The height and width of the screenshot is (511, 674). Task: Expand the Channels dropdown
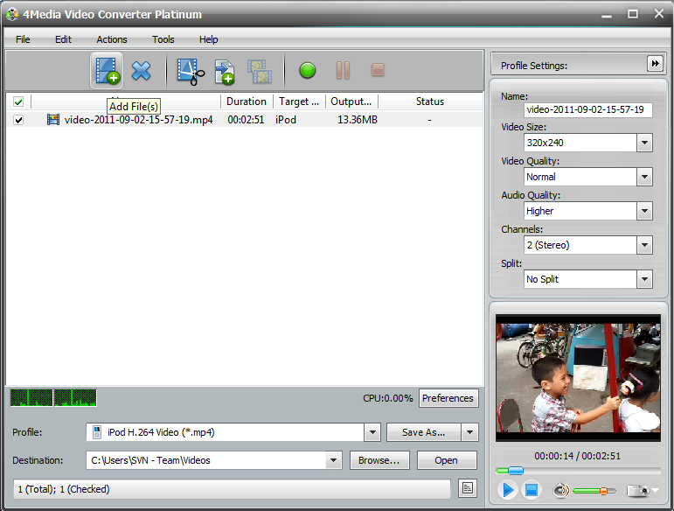644,245
